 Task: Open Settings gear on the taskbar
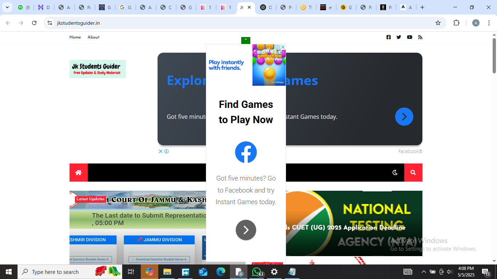click(274, 272)
